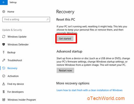Open the Windows Update section
This screenshot has width=134, height=104.
point(17,37)
